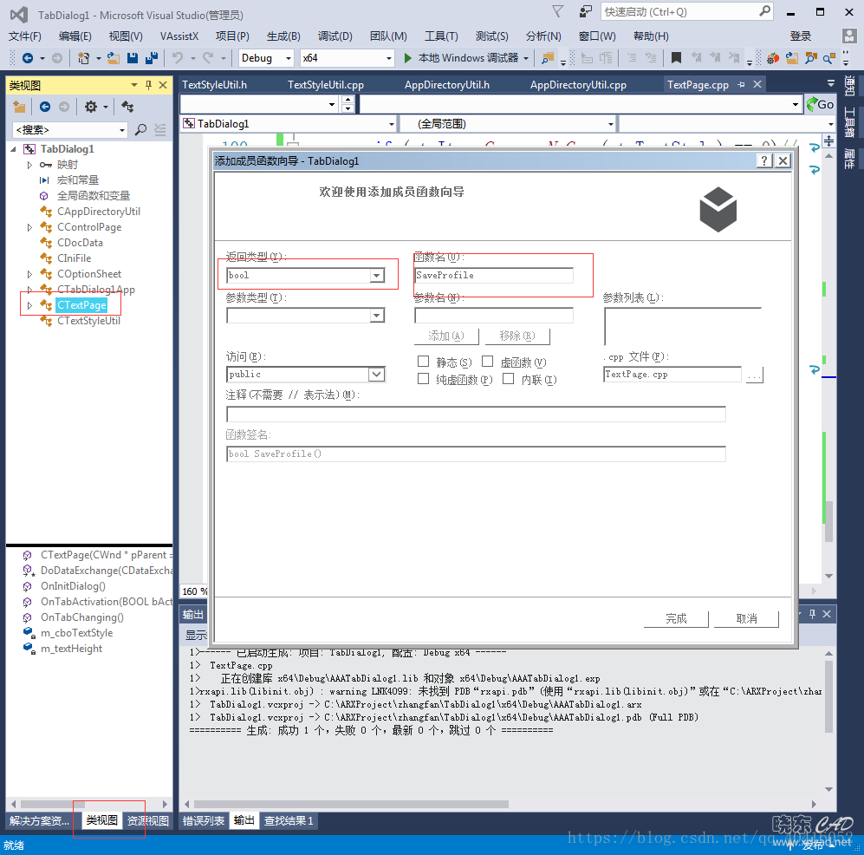Click the cpp file browse button
The image size is (864, 855).
pyautogui.click(x=755, y=375)
